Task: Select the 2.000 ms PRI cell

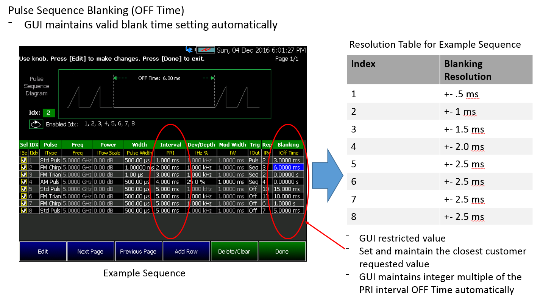Action: pos(171,167)
